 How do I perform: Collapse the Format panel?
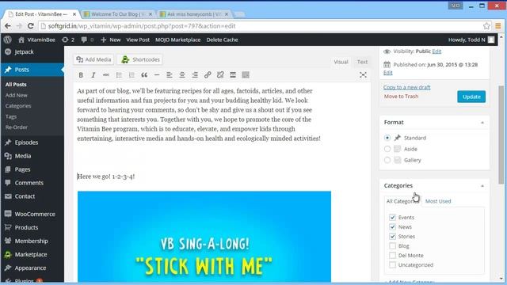[482, 123]
